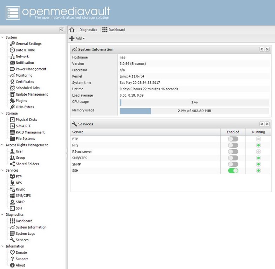Screen dimensions: 275x269
Task: Open Scheduled Jobs settings
Action: [x=27, y=88]
